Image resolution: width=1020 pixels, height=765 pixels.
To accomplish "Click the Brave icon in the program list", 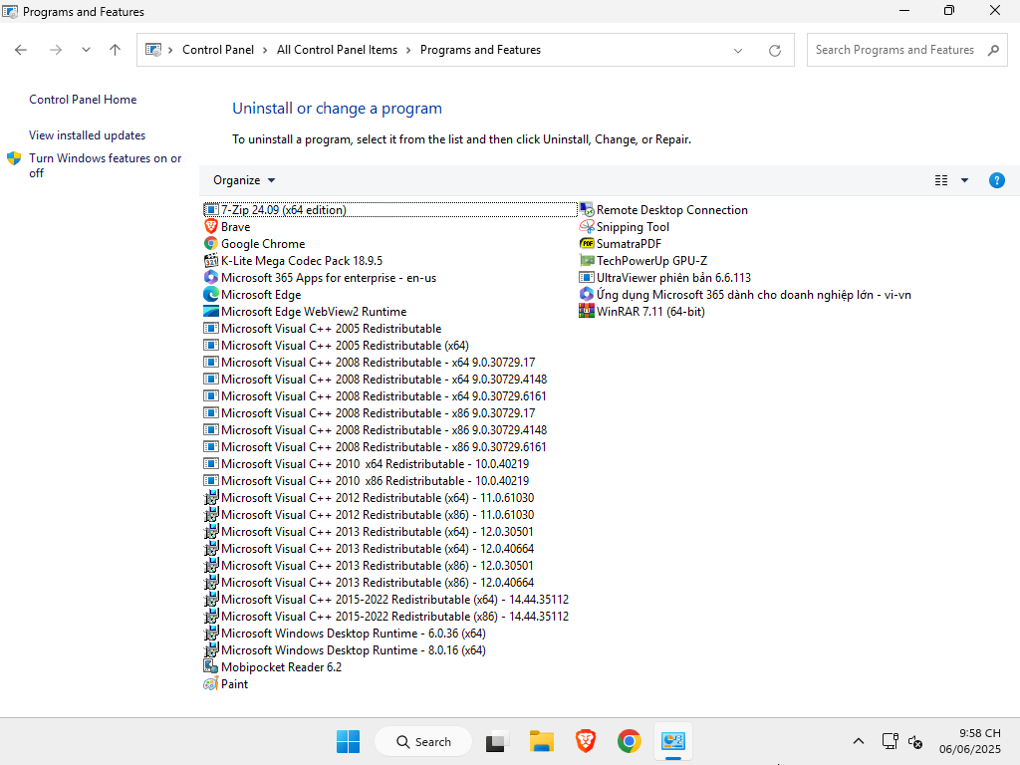I will click(x=210, y=227).
